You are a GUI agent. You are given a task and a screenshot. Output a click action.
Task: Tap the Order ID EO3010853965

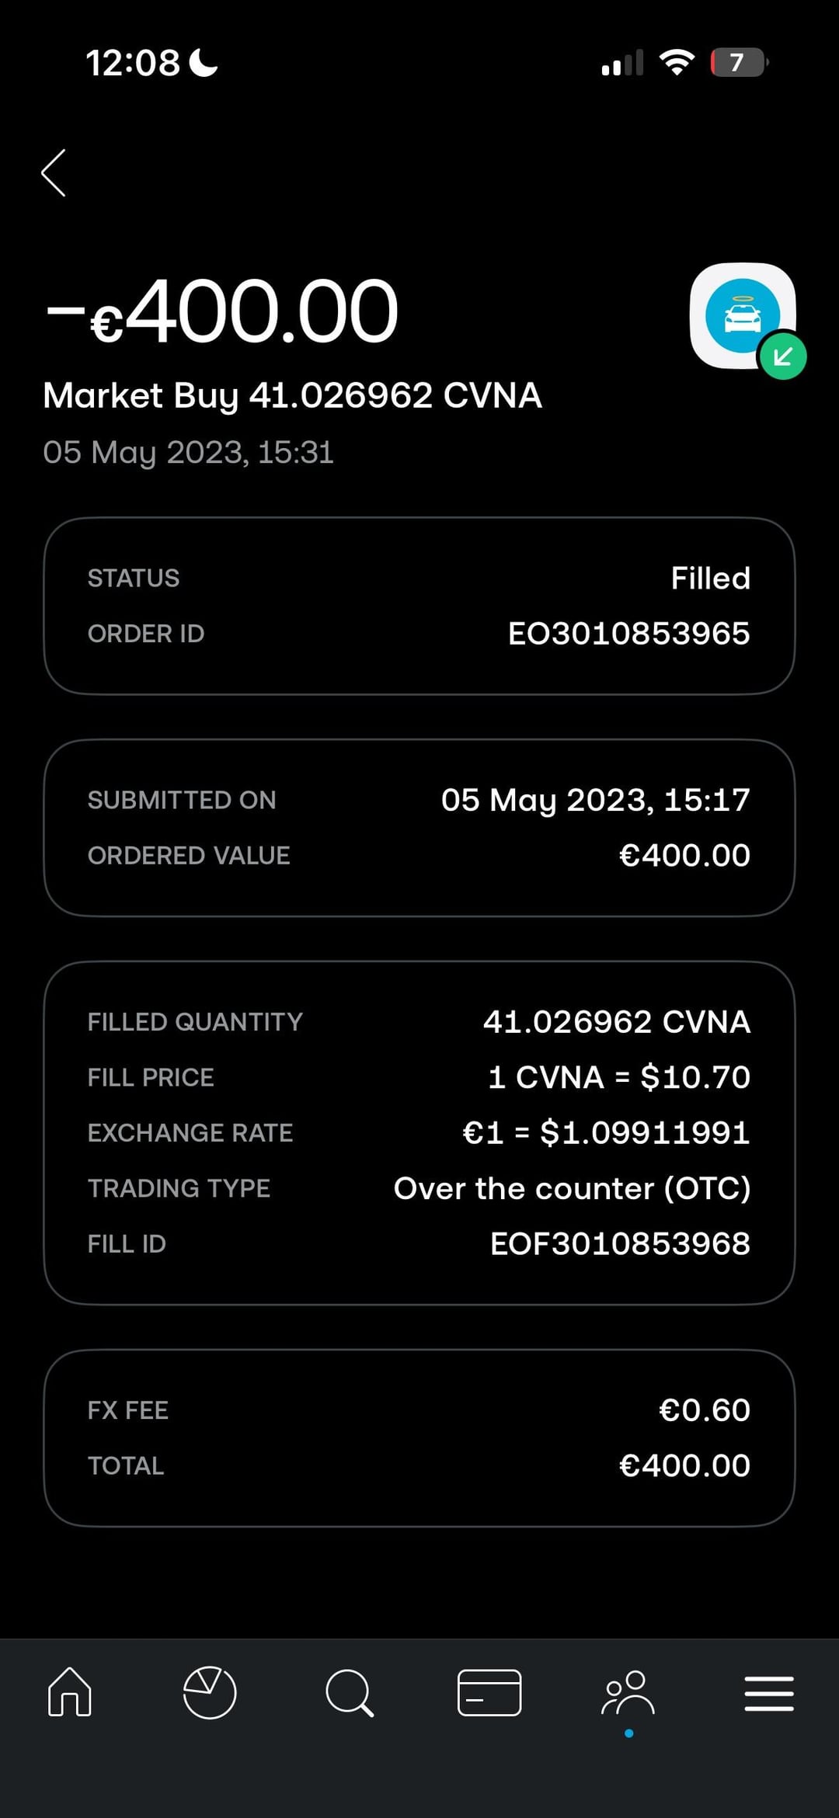click(628, 634)
